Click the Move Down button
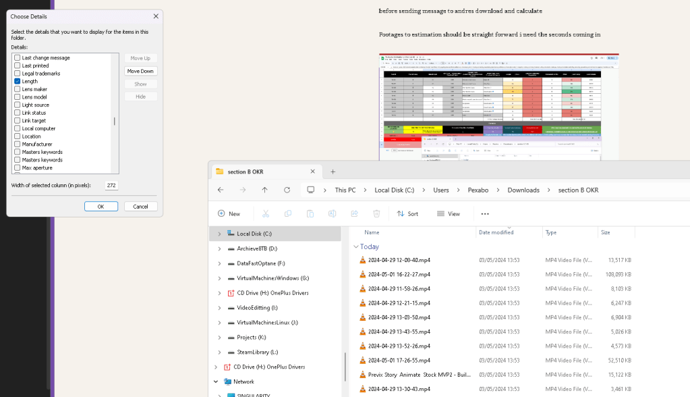Screen dimensions: 690x397 140,71
